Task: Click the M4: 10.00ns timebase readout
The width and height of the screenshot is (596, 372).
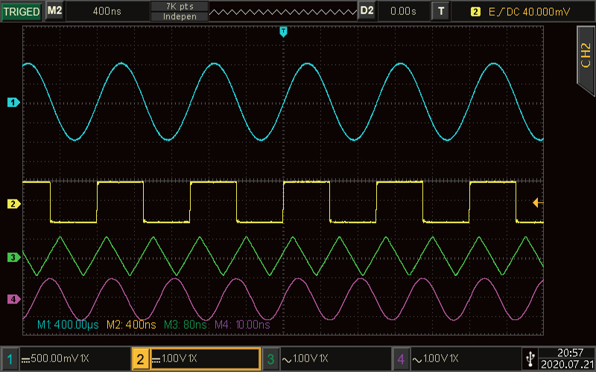Action: click(242, 324)
